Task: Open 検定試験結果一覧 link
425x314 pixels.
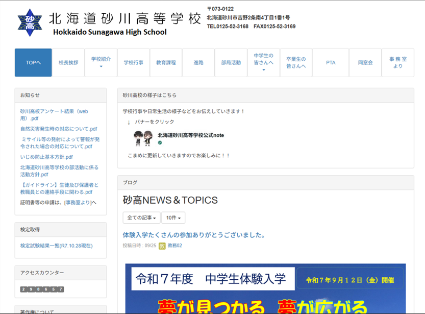Action: [56, 246]
